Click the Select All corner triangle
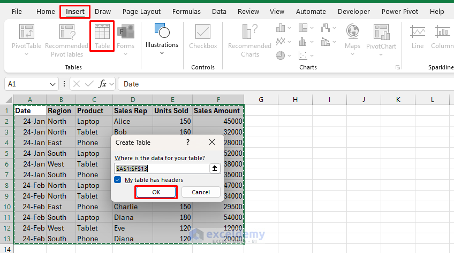454x253 pixels. pos(9,100)
